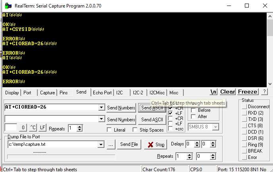Check the After option
The width and height of the screenshot is (273, 172).
click(x=193, y=117)
